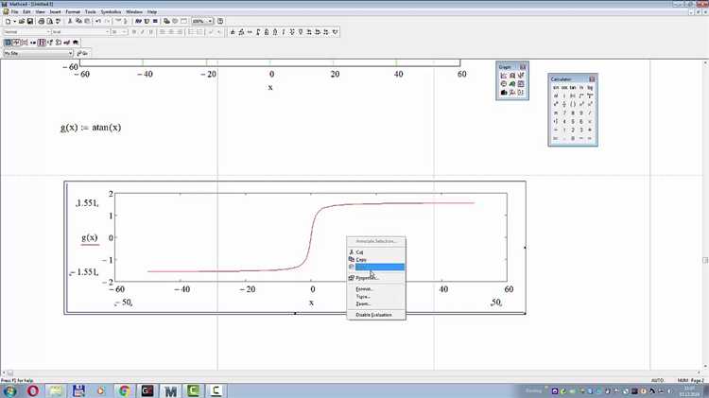Click the Mathcad icon in the taskbar
Image resolution: width=709 pixels, height=398 pixels.
[x=170, y=390]
